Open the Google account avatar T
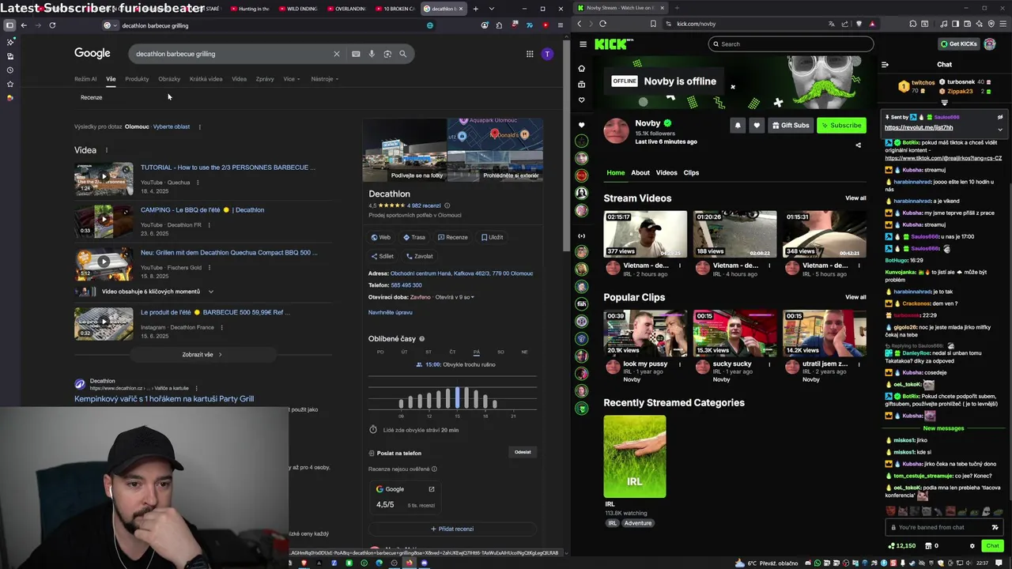 [x=547, y=54]
